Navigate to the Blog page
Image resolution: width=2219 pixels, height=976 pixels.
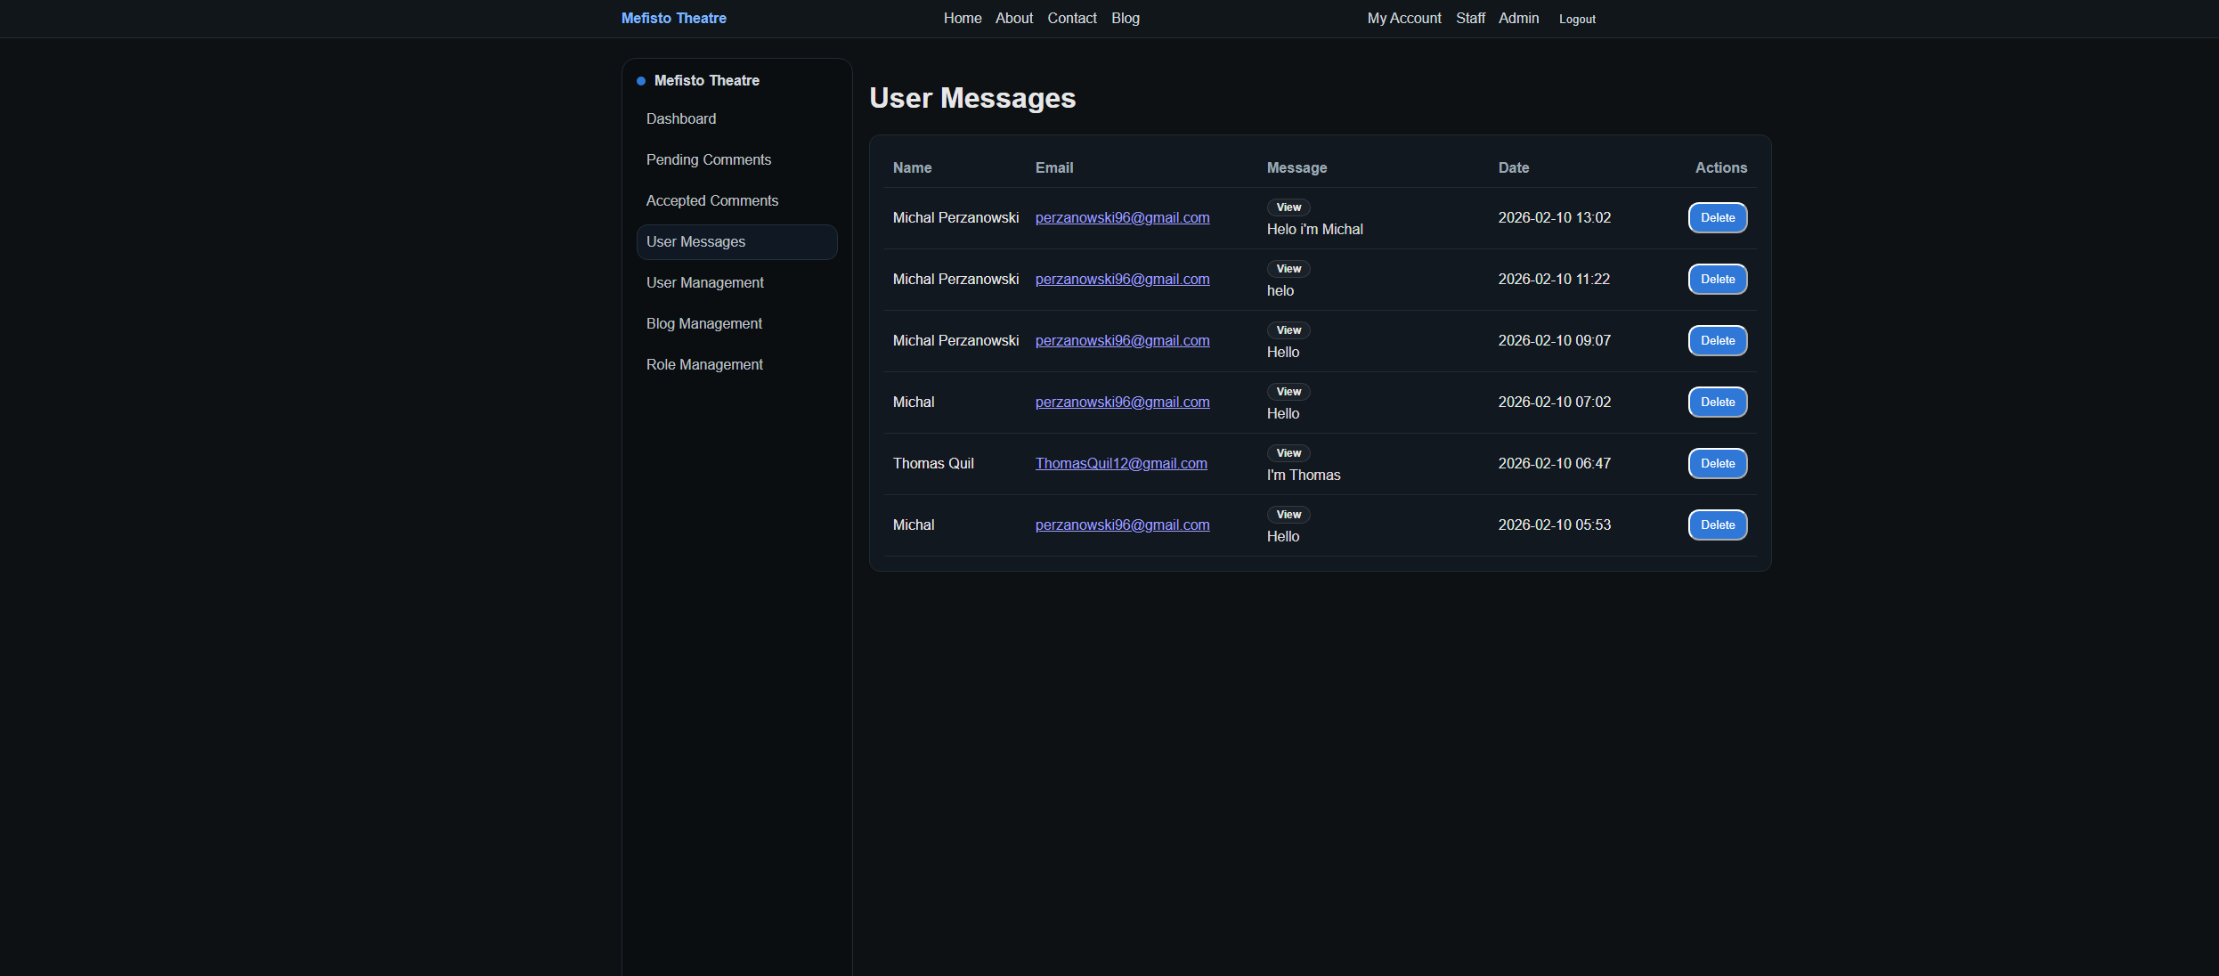pos(1125,18)
